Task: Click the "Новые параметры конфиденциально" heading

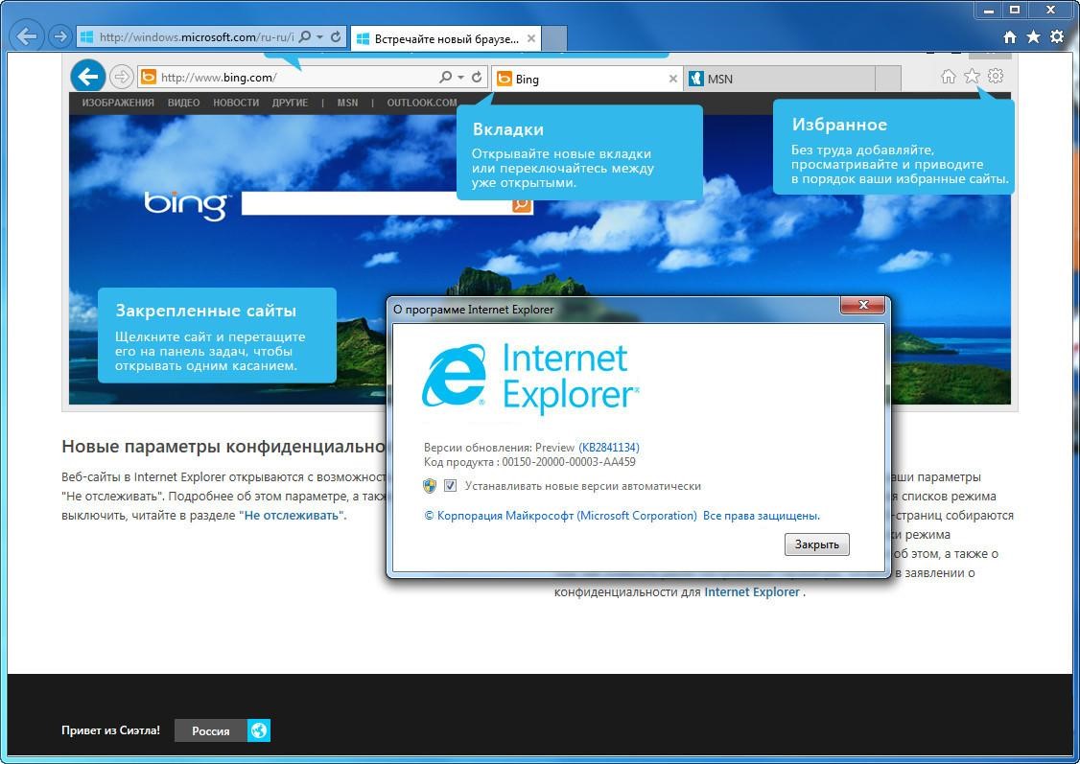Action: click(x=223, y=447)
